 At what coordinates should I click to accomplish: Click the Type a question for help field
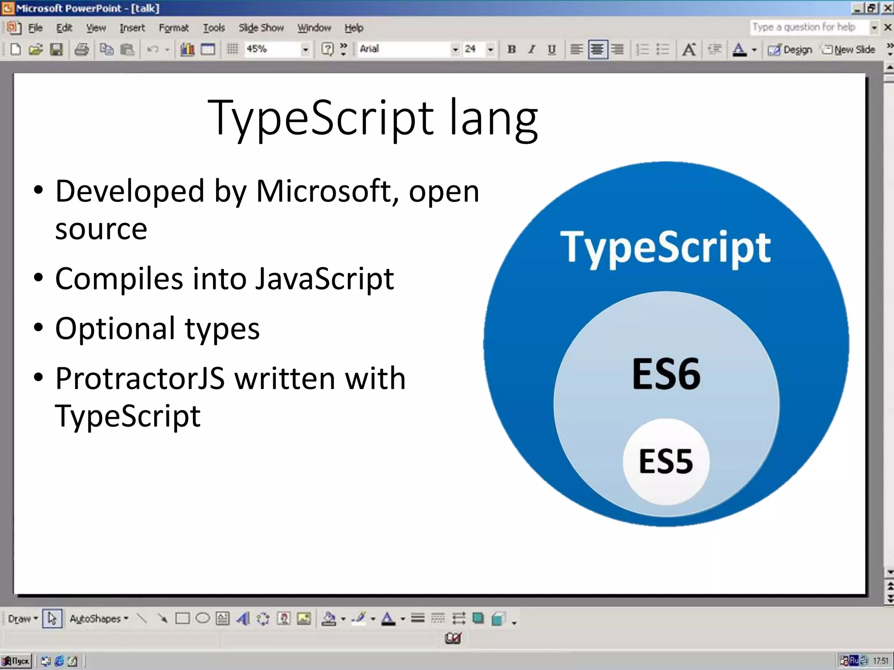pyautogui.click(x=810, y=27)
